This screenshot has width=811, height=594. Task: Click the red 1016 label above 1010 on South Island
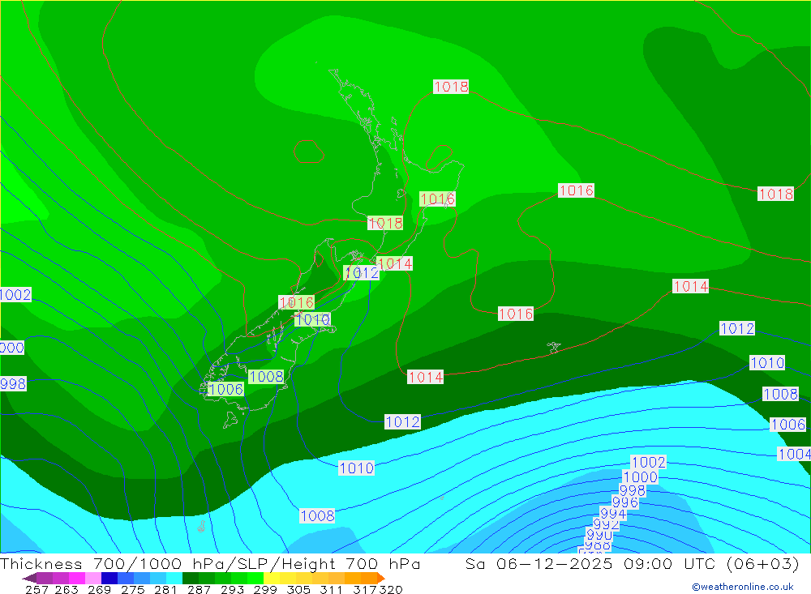click(x=296, y=302)
